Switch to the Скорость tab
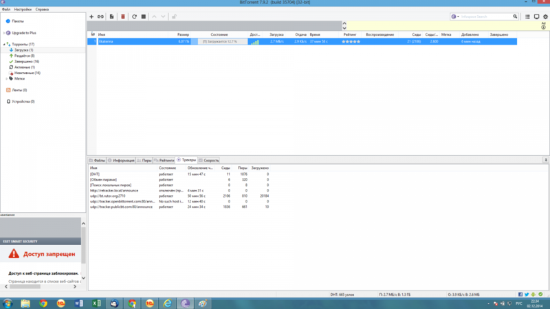550x309 pixels. (210, 160)
